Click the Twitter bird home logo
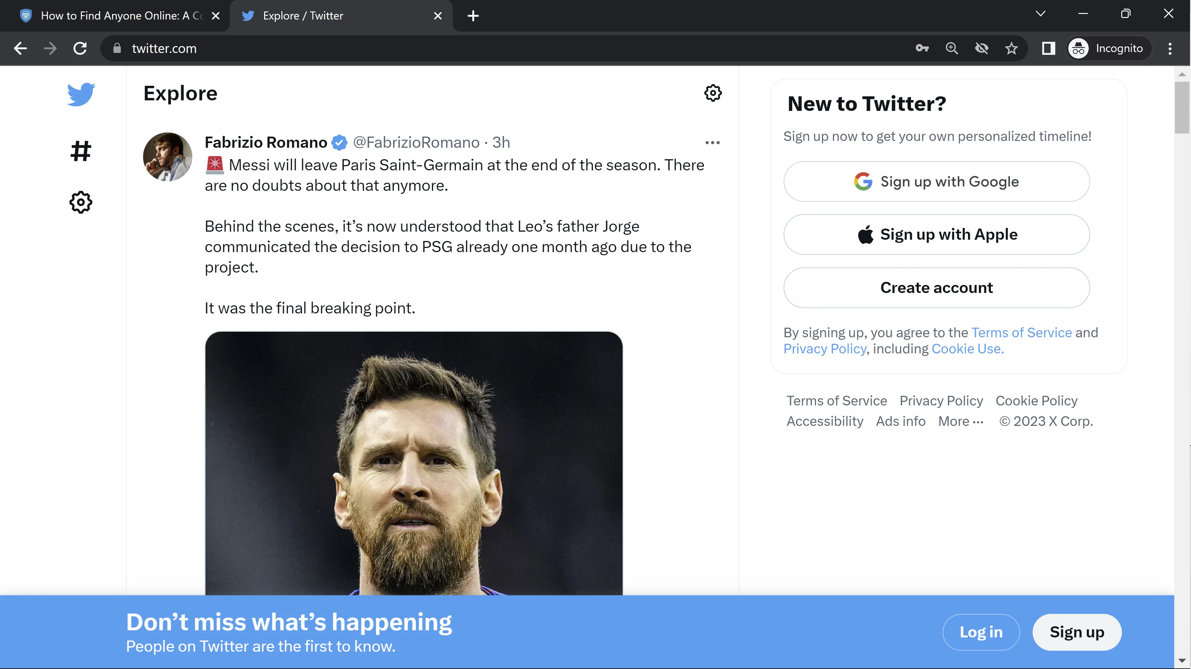The image size is (1191, 669). [x=81, y=94]
